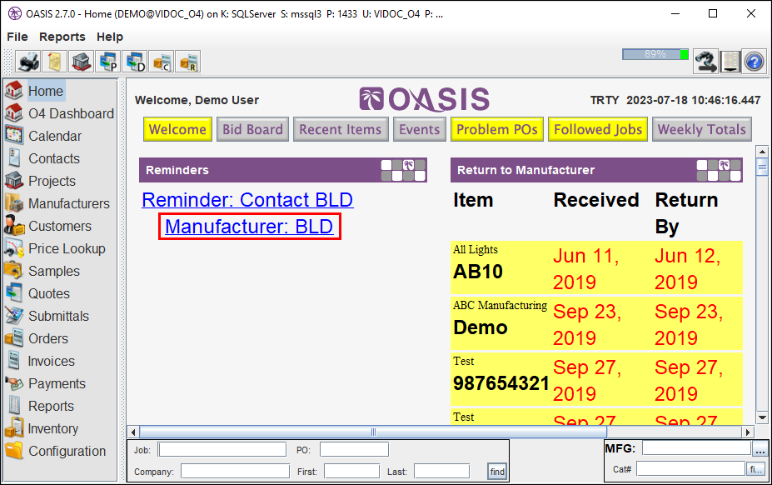The image size is (772, 485).
Task: Open the 'Reminder: Contact BLD' link
Action: pos(247,200)
